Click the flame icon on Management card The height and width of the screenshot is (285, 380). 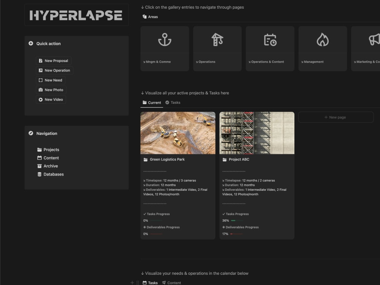pos(323,40)
